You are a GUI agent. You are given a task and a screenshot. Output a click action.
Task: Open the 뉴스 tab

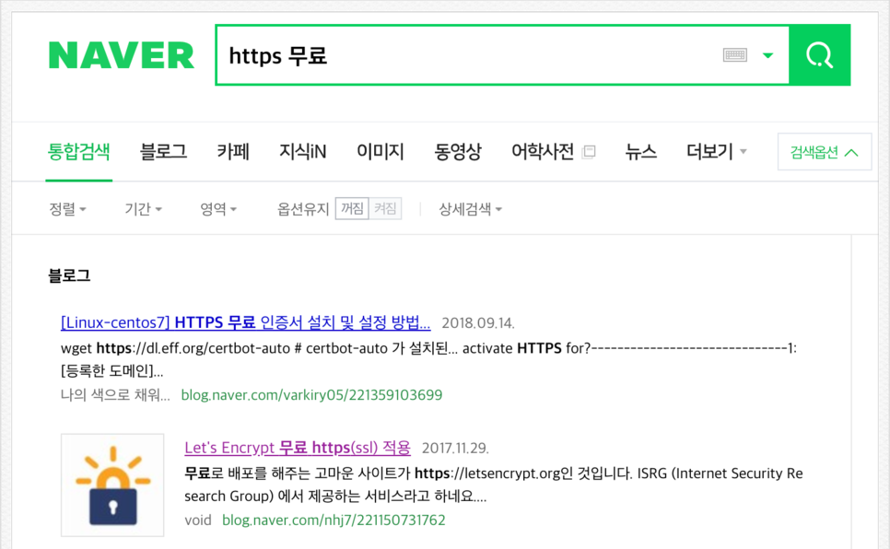pos(641,152)
